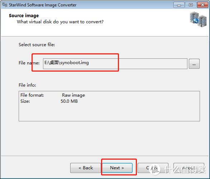This screenshot has width=210, height=179.
Task: Click the 'File info:' label
Action: click(27, 85)
